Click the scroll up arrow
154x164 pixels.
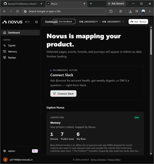[151, 27]
